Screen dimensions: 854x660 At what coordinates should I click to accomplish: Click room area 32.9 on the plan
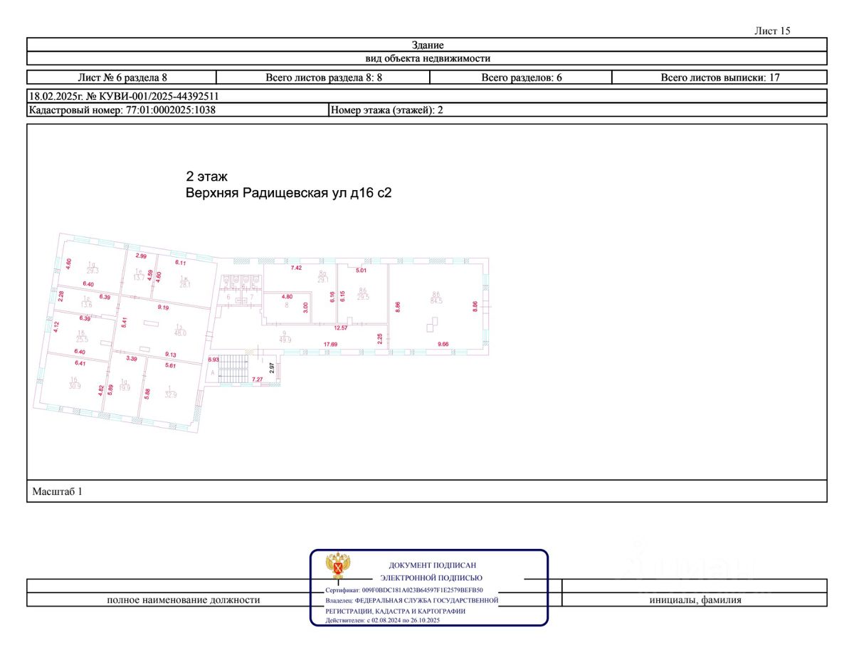171,395
